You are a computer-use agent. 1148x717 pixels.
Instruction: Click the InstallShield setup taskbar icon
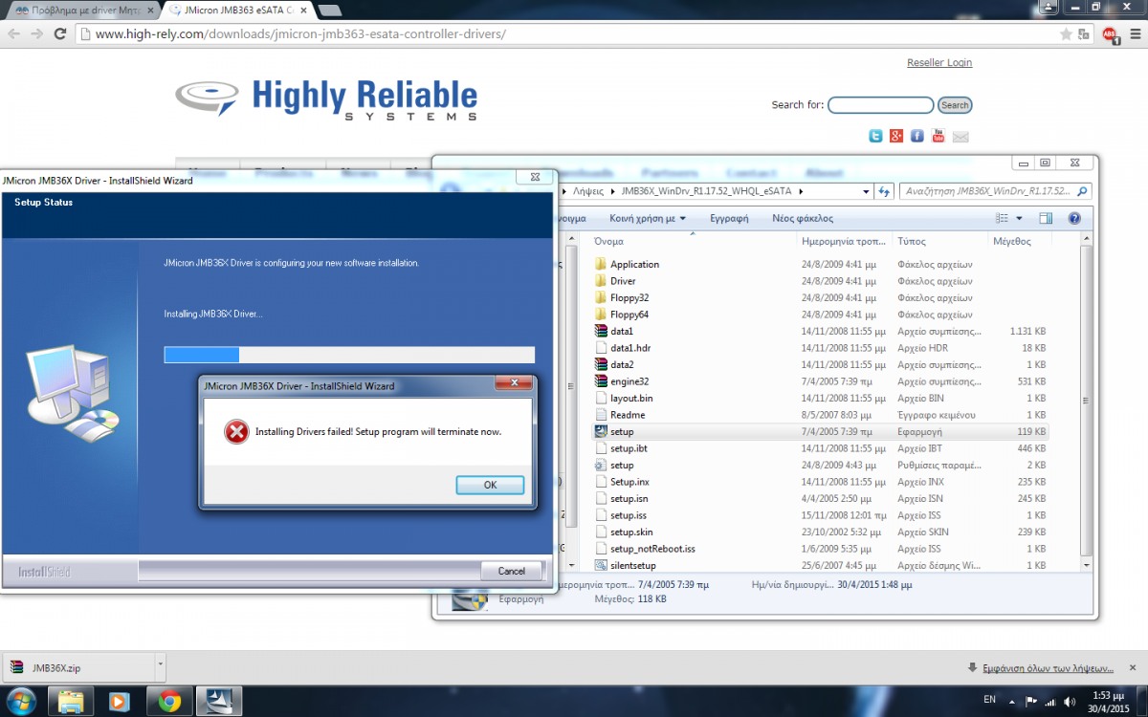[x=219, y=702]
